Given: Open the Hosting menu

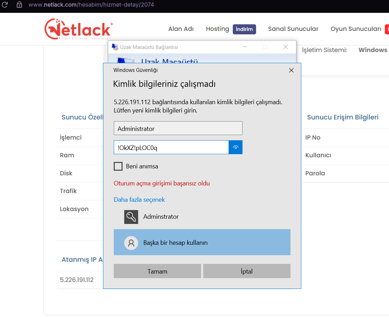Looking at the screenshot, I should click(x=217, y=29).
